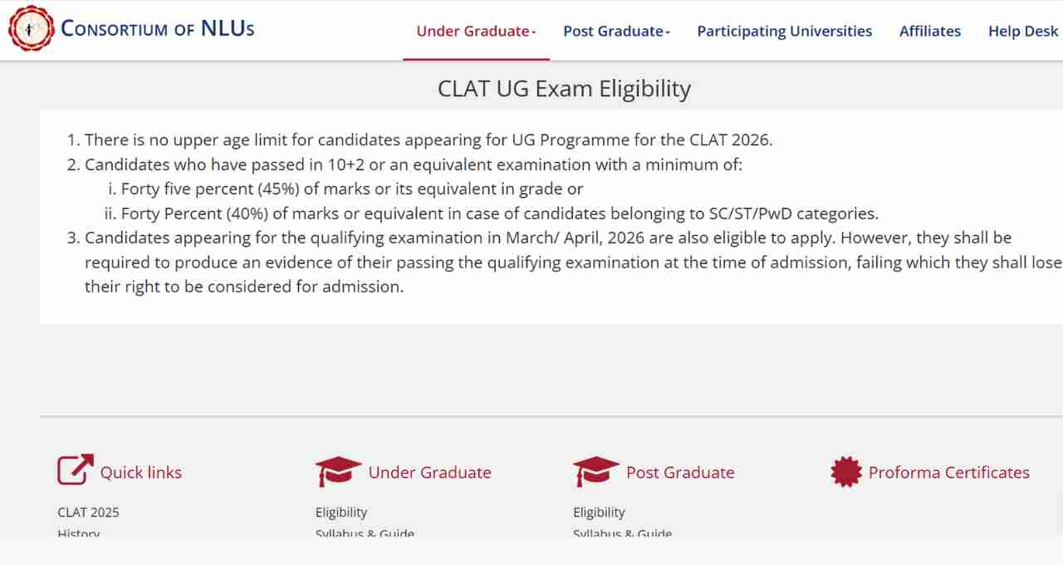Go to the Help Desk page
The width and height of the screenshot is (1063, 565).
(1023, 31)
